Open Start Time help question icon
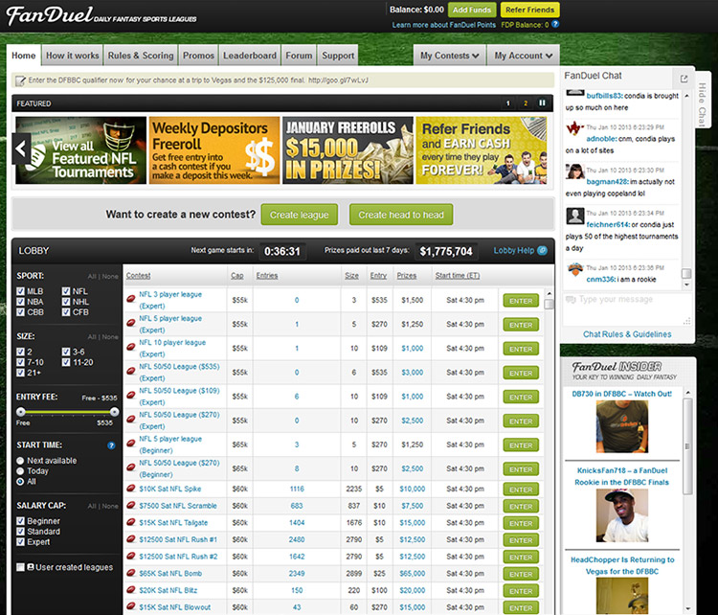Viewport: 718px width, 615px height. pyautogui.click(x=111, y=445)
